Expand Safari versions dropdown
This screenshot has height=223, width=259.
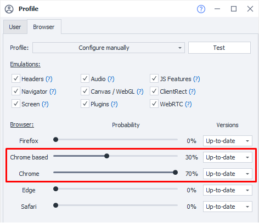pos(228,207)
